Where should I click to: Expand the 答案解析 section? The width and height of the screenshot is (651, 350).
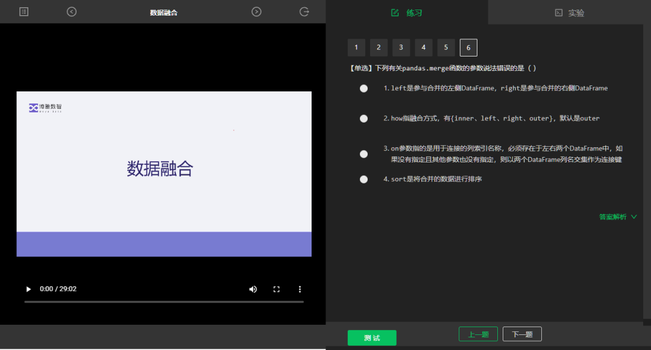pyautogui.click(x=618, y=216)
